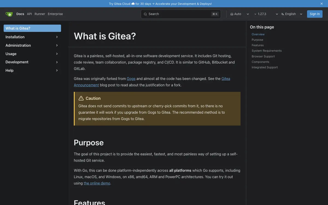The height and width of the screenshot is (205, 328).
Task: Open the English language dropdown
Action: click(292, 14)
